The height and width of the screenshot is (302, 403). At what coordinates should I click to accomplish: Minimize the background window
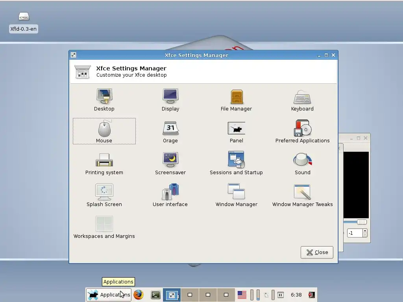coord(351,139)
